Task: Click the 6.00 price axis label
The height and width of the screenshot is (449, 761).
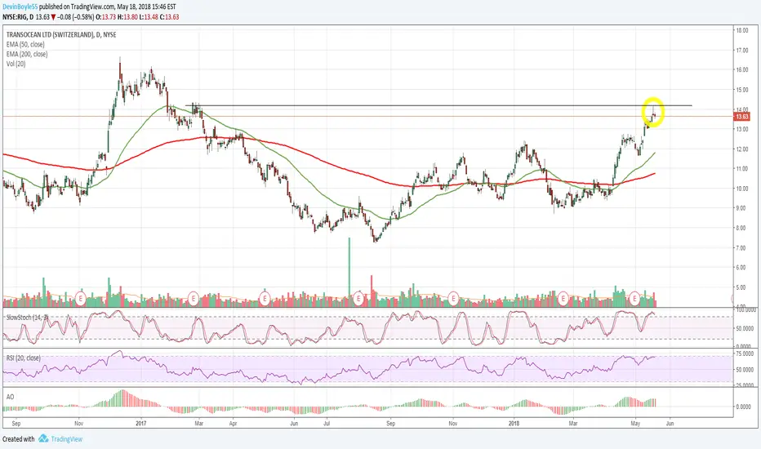Action: pos(742,268)
